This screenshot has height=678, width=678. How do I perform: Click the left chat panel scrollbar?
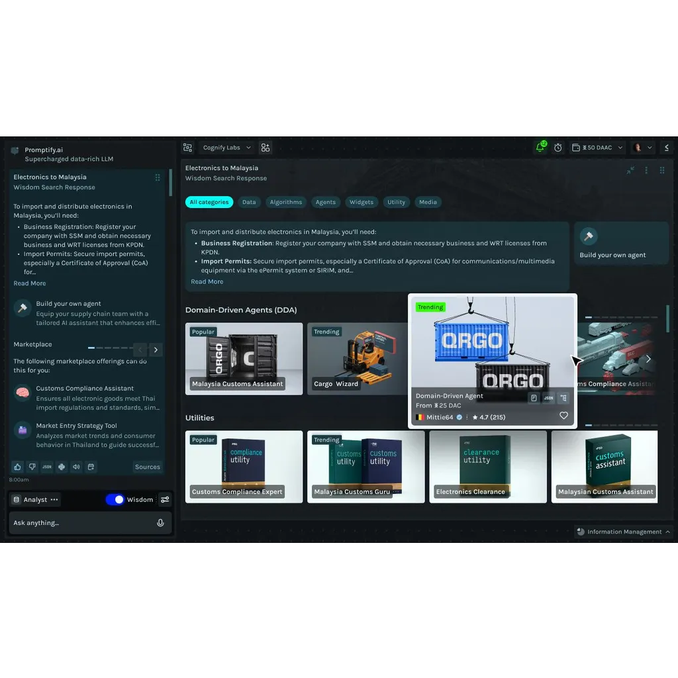point(170,183)
